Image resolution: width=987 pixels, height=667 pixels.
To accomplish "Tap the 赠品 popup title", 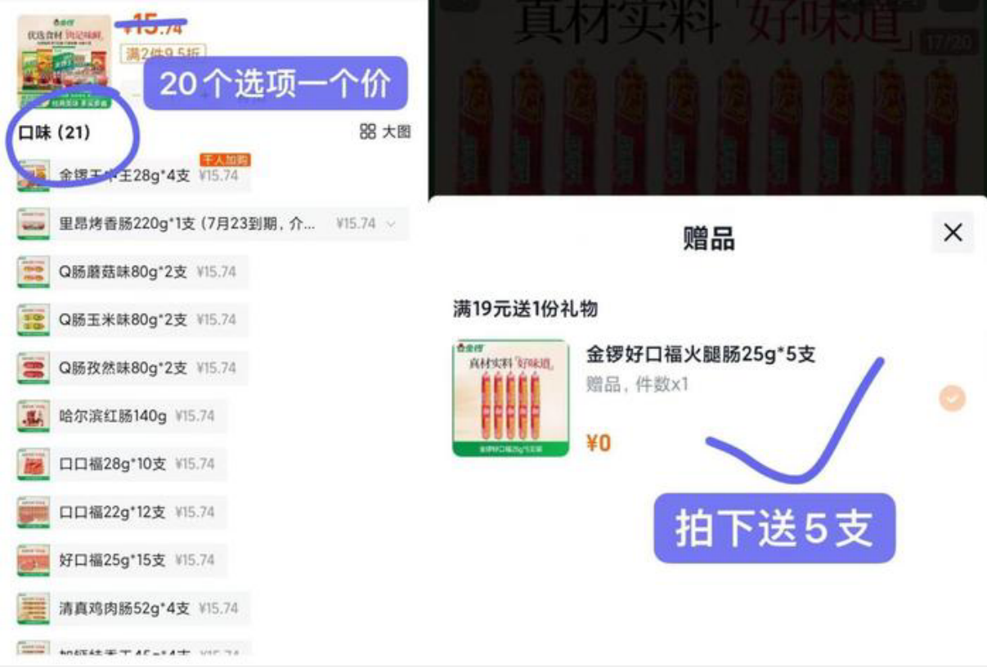I will [x=709, y=239].
